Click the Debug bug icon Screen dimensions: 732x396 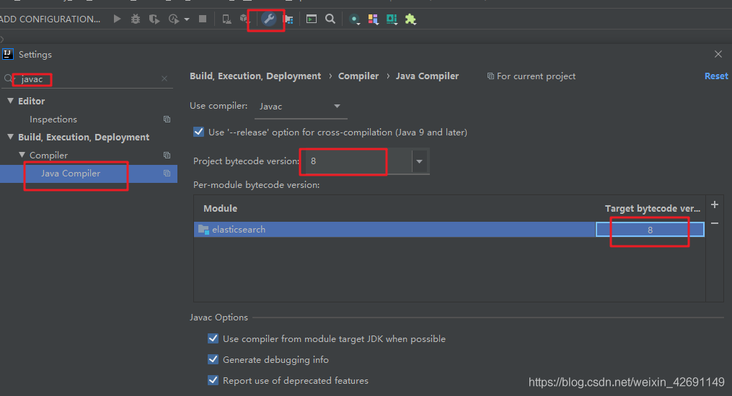point(136,19)
